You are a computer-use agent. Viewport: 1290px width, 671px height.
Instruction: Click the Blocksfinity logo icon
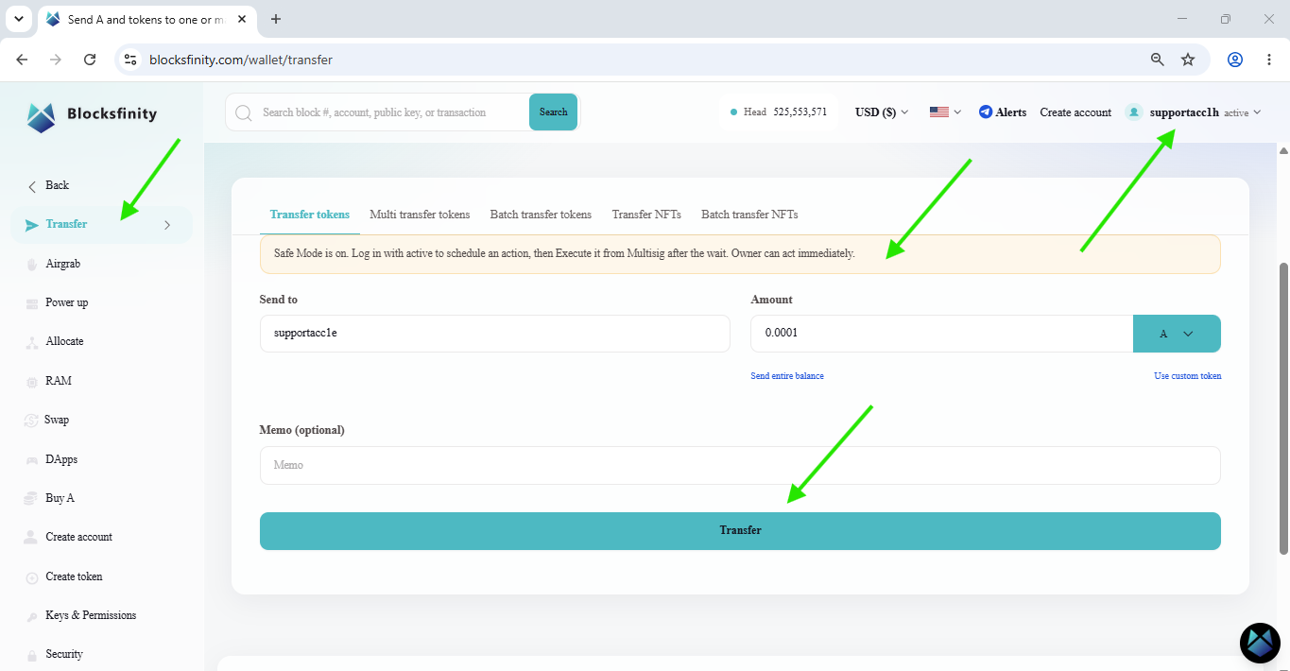[x=42, y=116]
